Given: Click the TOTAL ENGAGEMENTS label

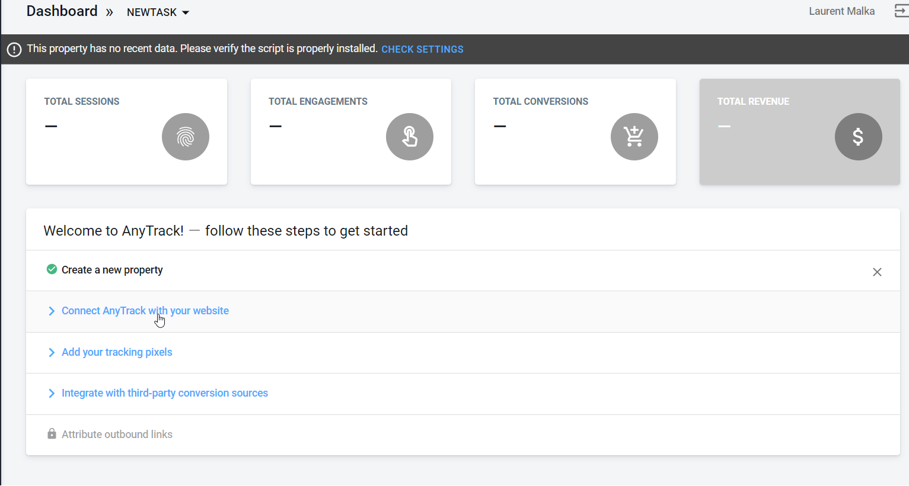Looking at the screenshot, I should click(x=318, y=101).
